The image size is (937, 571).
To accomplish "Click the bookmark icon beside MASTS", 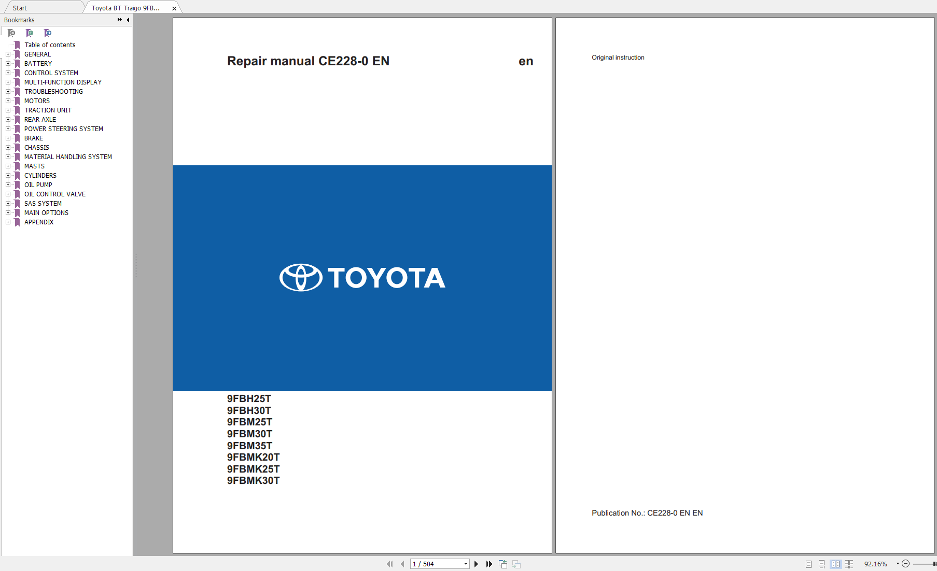I will point(17,166).
